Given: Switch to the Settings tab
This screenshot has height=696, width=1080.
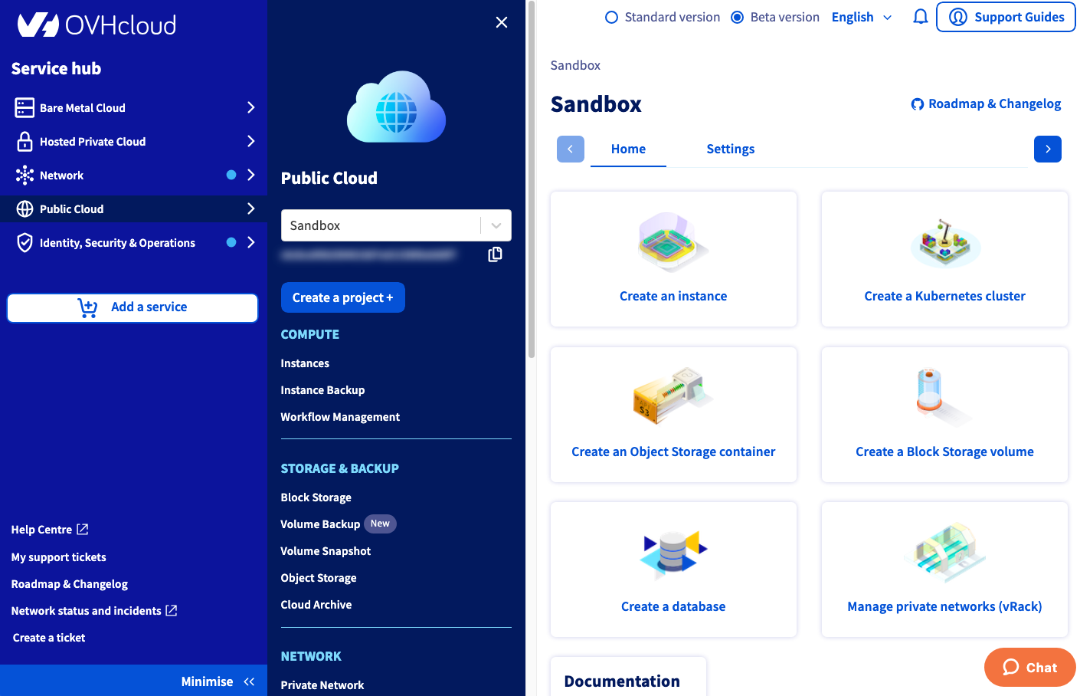Looking at the screenshot, I should 730,149.
